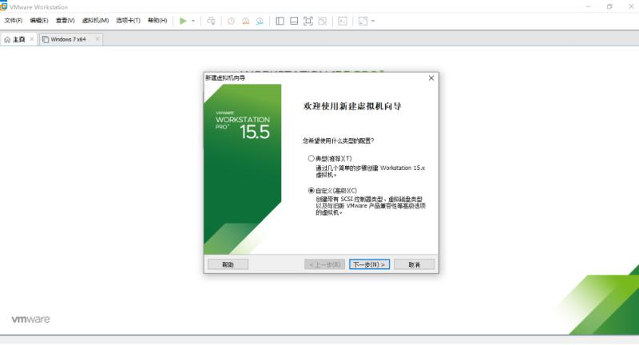Click the unity mode icon
This screenshot has width=639, height=345.
[x=323, y=21]
